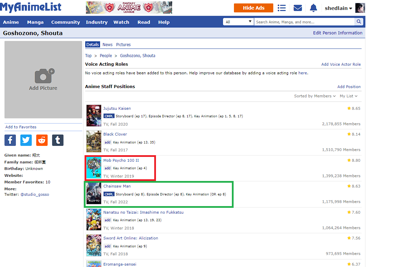
Task: Share page on Facebook
Action: (10, 140)
